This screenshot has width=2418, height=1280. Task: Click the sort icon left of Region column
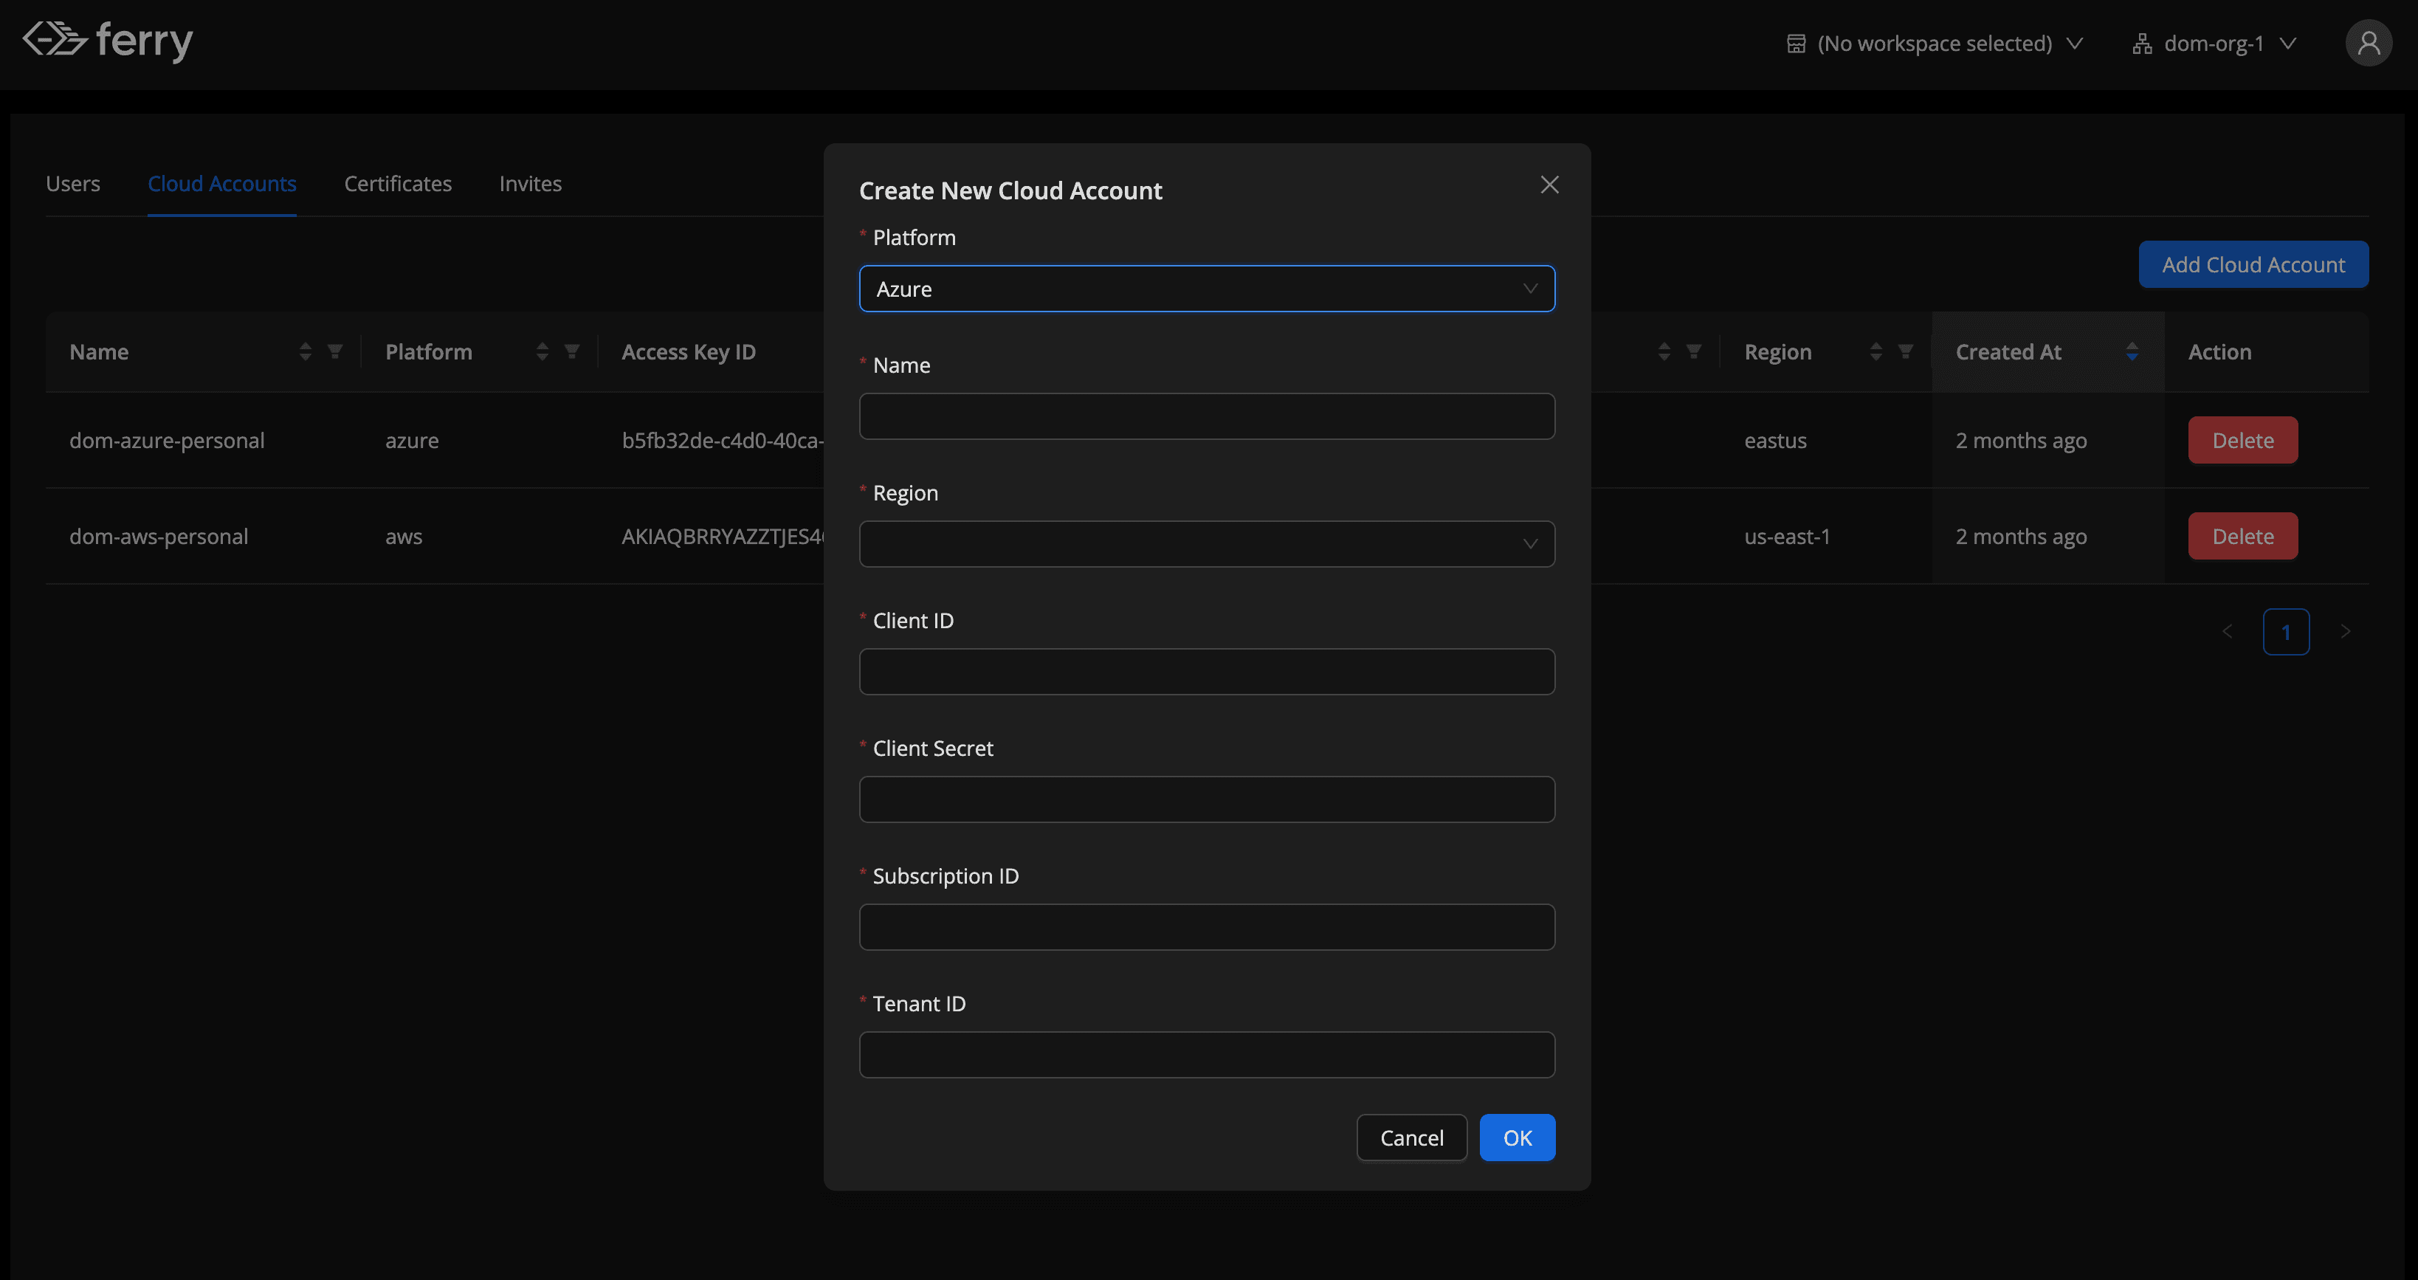(x=1664, y=352)
